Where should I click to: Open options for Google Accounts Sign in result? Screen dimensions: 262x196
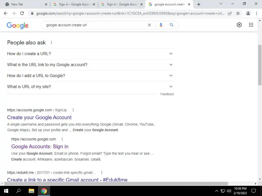(x=62, y=139)
